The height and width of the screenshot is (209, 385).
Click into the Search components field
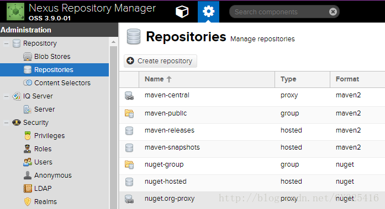point(280,12)
